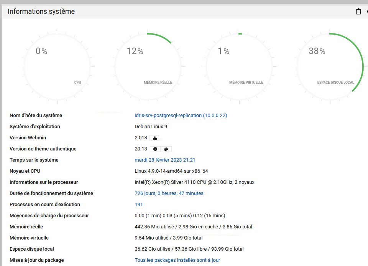Click the theme info icon next to 20.13
The height and width of the screenshot is (266, 368).
tap(155, 149)
